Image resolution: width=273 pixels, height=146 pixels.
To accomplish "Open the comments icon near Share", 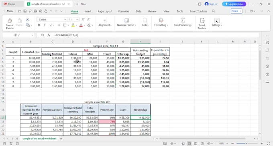I will click(251, 11).
